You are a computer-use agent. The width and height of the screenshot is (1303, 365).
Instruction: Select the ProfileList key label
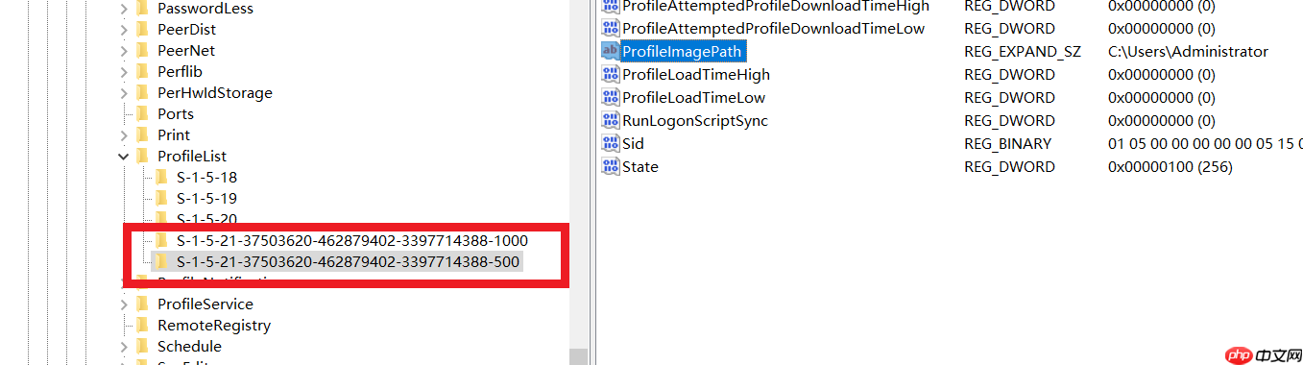pyautogui.click(x=192, y=156)
